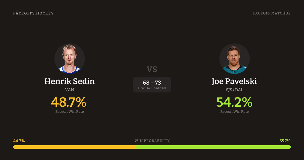Click Henrik Sedin's player headshot

[x=70, y=59]
